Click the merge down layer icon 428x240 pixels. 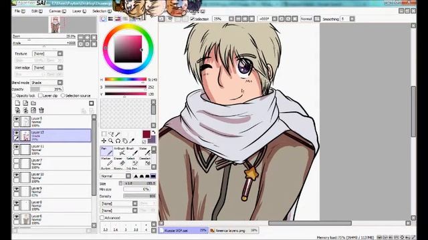pos(25,110)
